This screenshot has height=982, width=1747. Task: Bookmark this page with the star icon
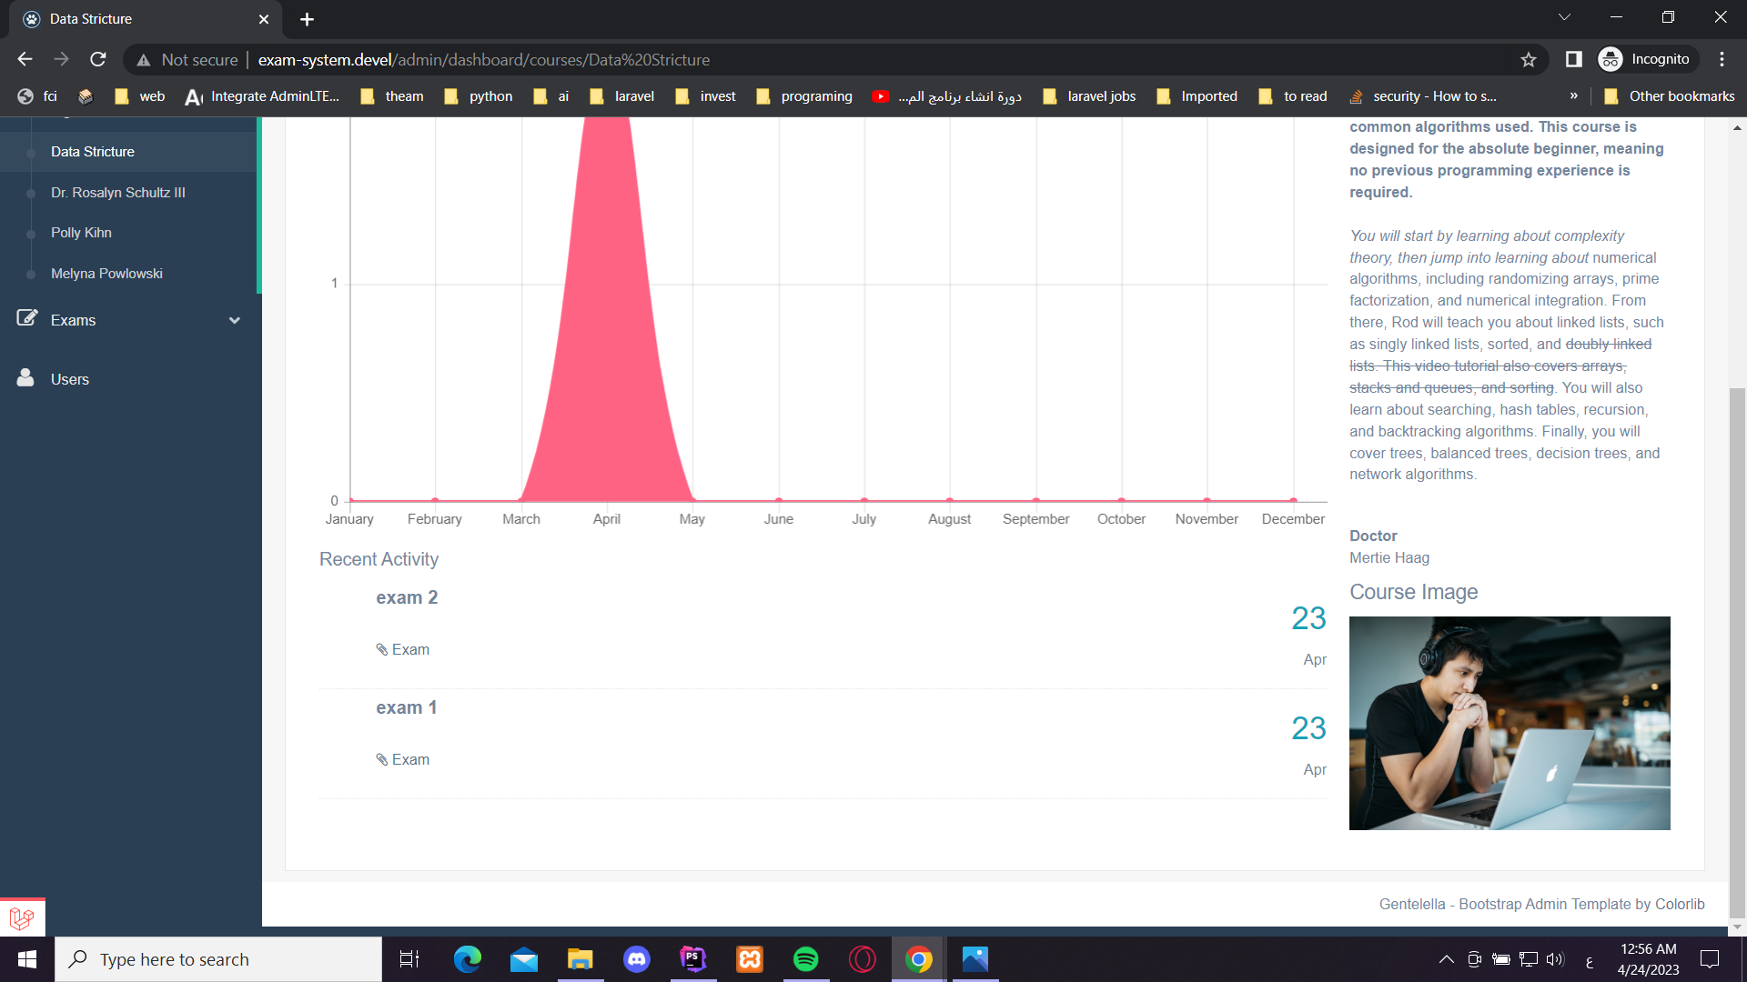click(x=1529, y=59)
